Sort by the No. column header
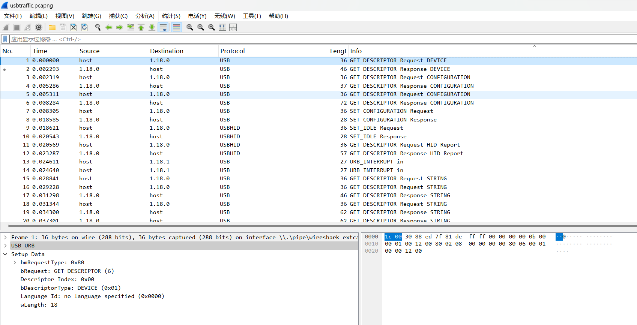 (15, 51)
